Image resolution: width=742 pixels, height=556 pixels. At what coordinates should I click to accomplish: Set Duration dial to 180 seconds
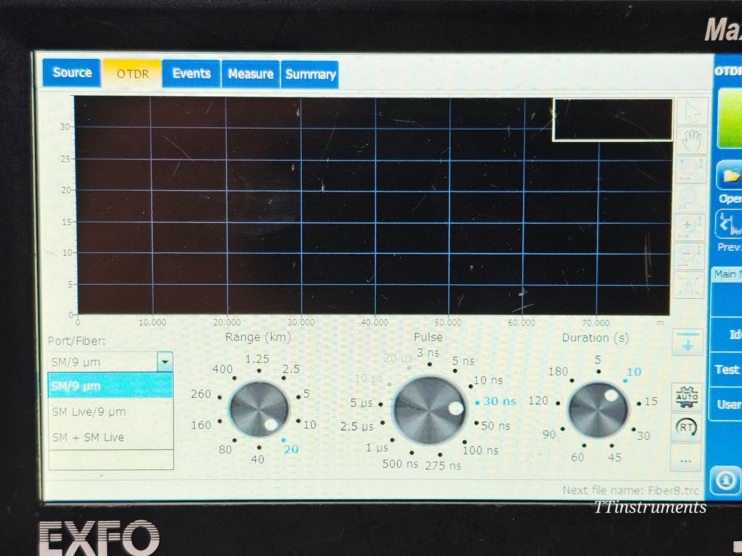click(558, 371)
